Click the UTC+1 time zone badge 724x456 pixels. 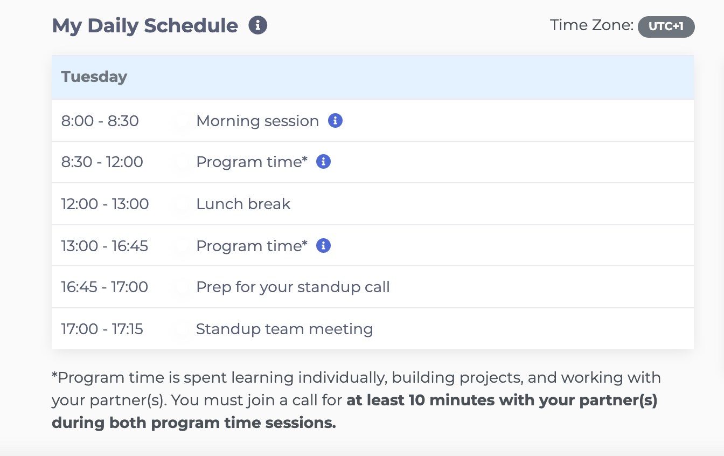666,27
